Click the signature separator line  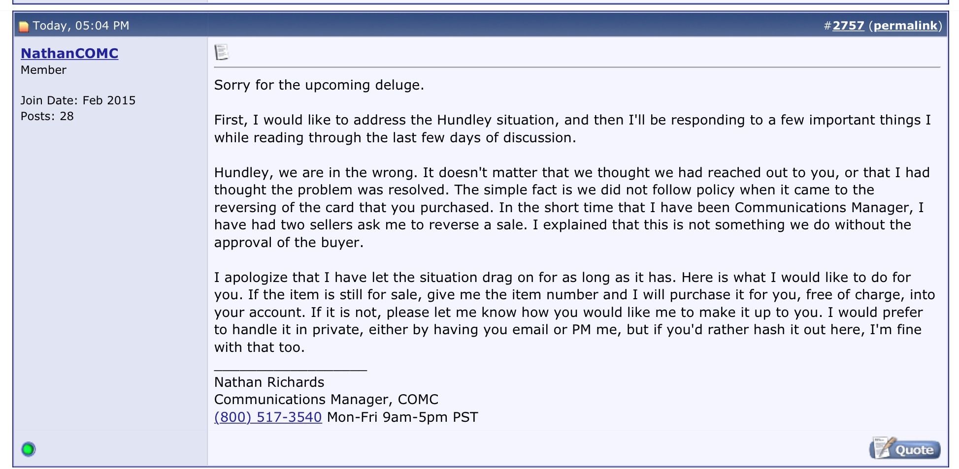pos(291,369)
